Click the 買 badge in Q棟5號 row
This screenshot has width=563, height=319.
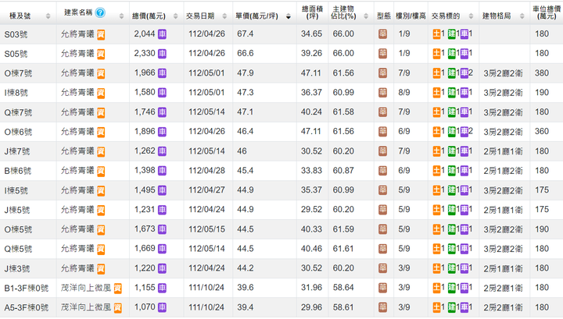(101, 249)
